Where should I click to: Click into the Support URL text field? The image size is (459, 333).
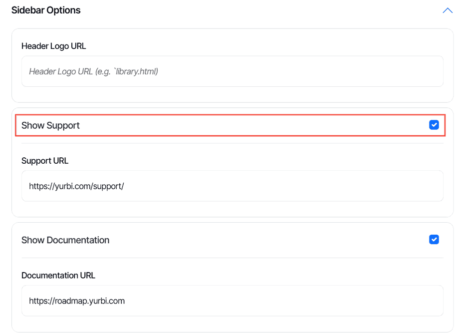tap(232, 186)
